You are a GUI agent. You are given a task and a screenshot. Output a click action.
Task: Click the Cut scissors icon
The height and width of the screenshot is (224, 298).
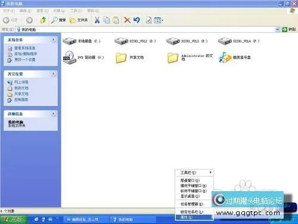tap(97, 20)
